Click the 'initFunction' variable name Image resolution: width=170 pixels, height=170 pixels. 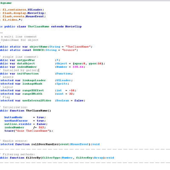click(28, 74)
